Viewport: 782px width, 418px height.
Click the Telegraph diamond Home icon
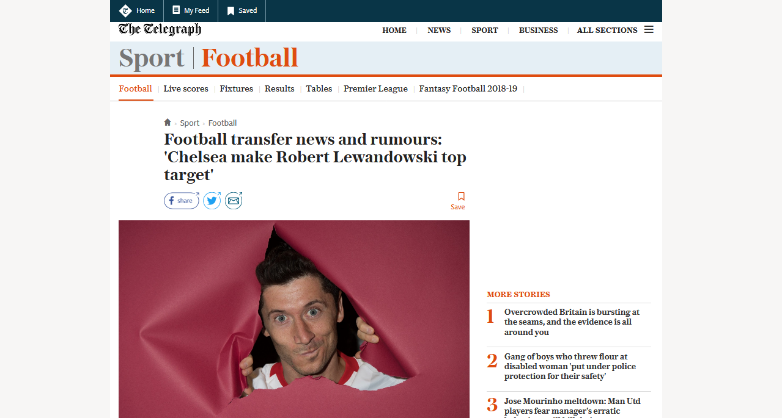point(125,10)
